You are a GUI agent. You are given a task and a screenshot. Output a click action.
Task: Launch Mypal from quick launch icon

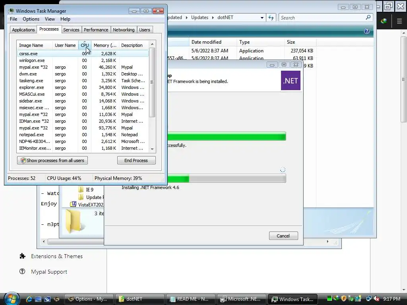point(56,299)
